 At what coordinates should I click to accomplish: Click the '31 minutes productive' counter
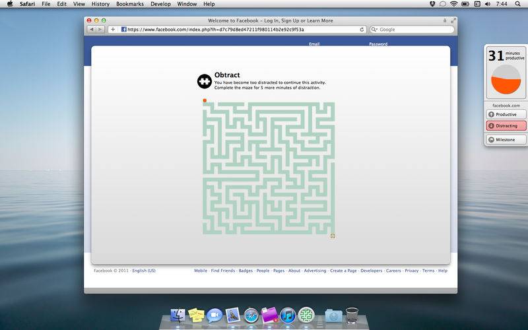pos(506,55)
